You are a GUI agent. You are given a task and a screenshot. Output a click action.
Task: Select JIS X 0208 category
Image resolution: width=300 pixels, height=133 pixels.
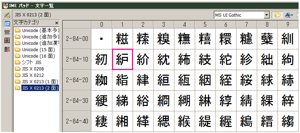click(x=30, y=69)
